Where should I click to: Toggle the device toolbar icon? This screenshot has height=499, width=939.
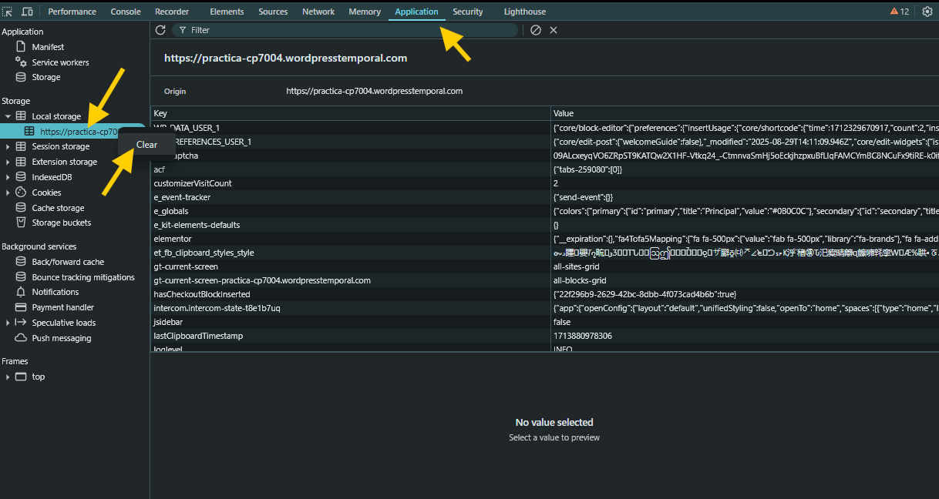tap(27, 12)
